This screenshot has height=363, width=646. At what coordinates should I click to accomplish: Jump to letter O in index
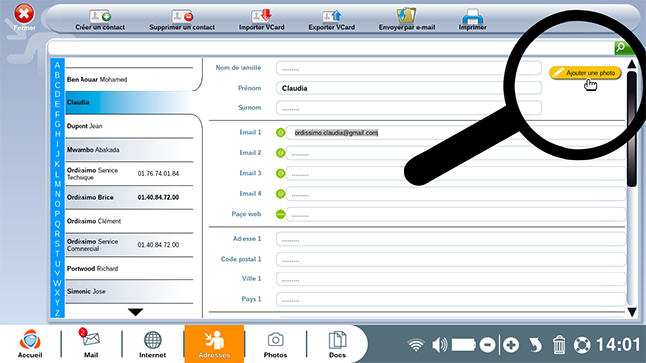tap(57, 204)
